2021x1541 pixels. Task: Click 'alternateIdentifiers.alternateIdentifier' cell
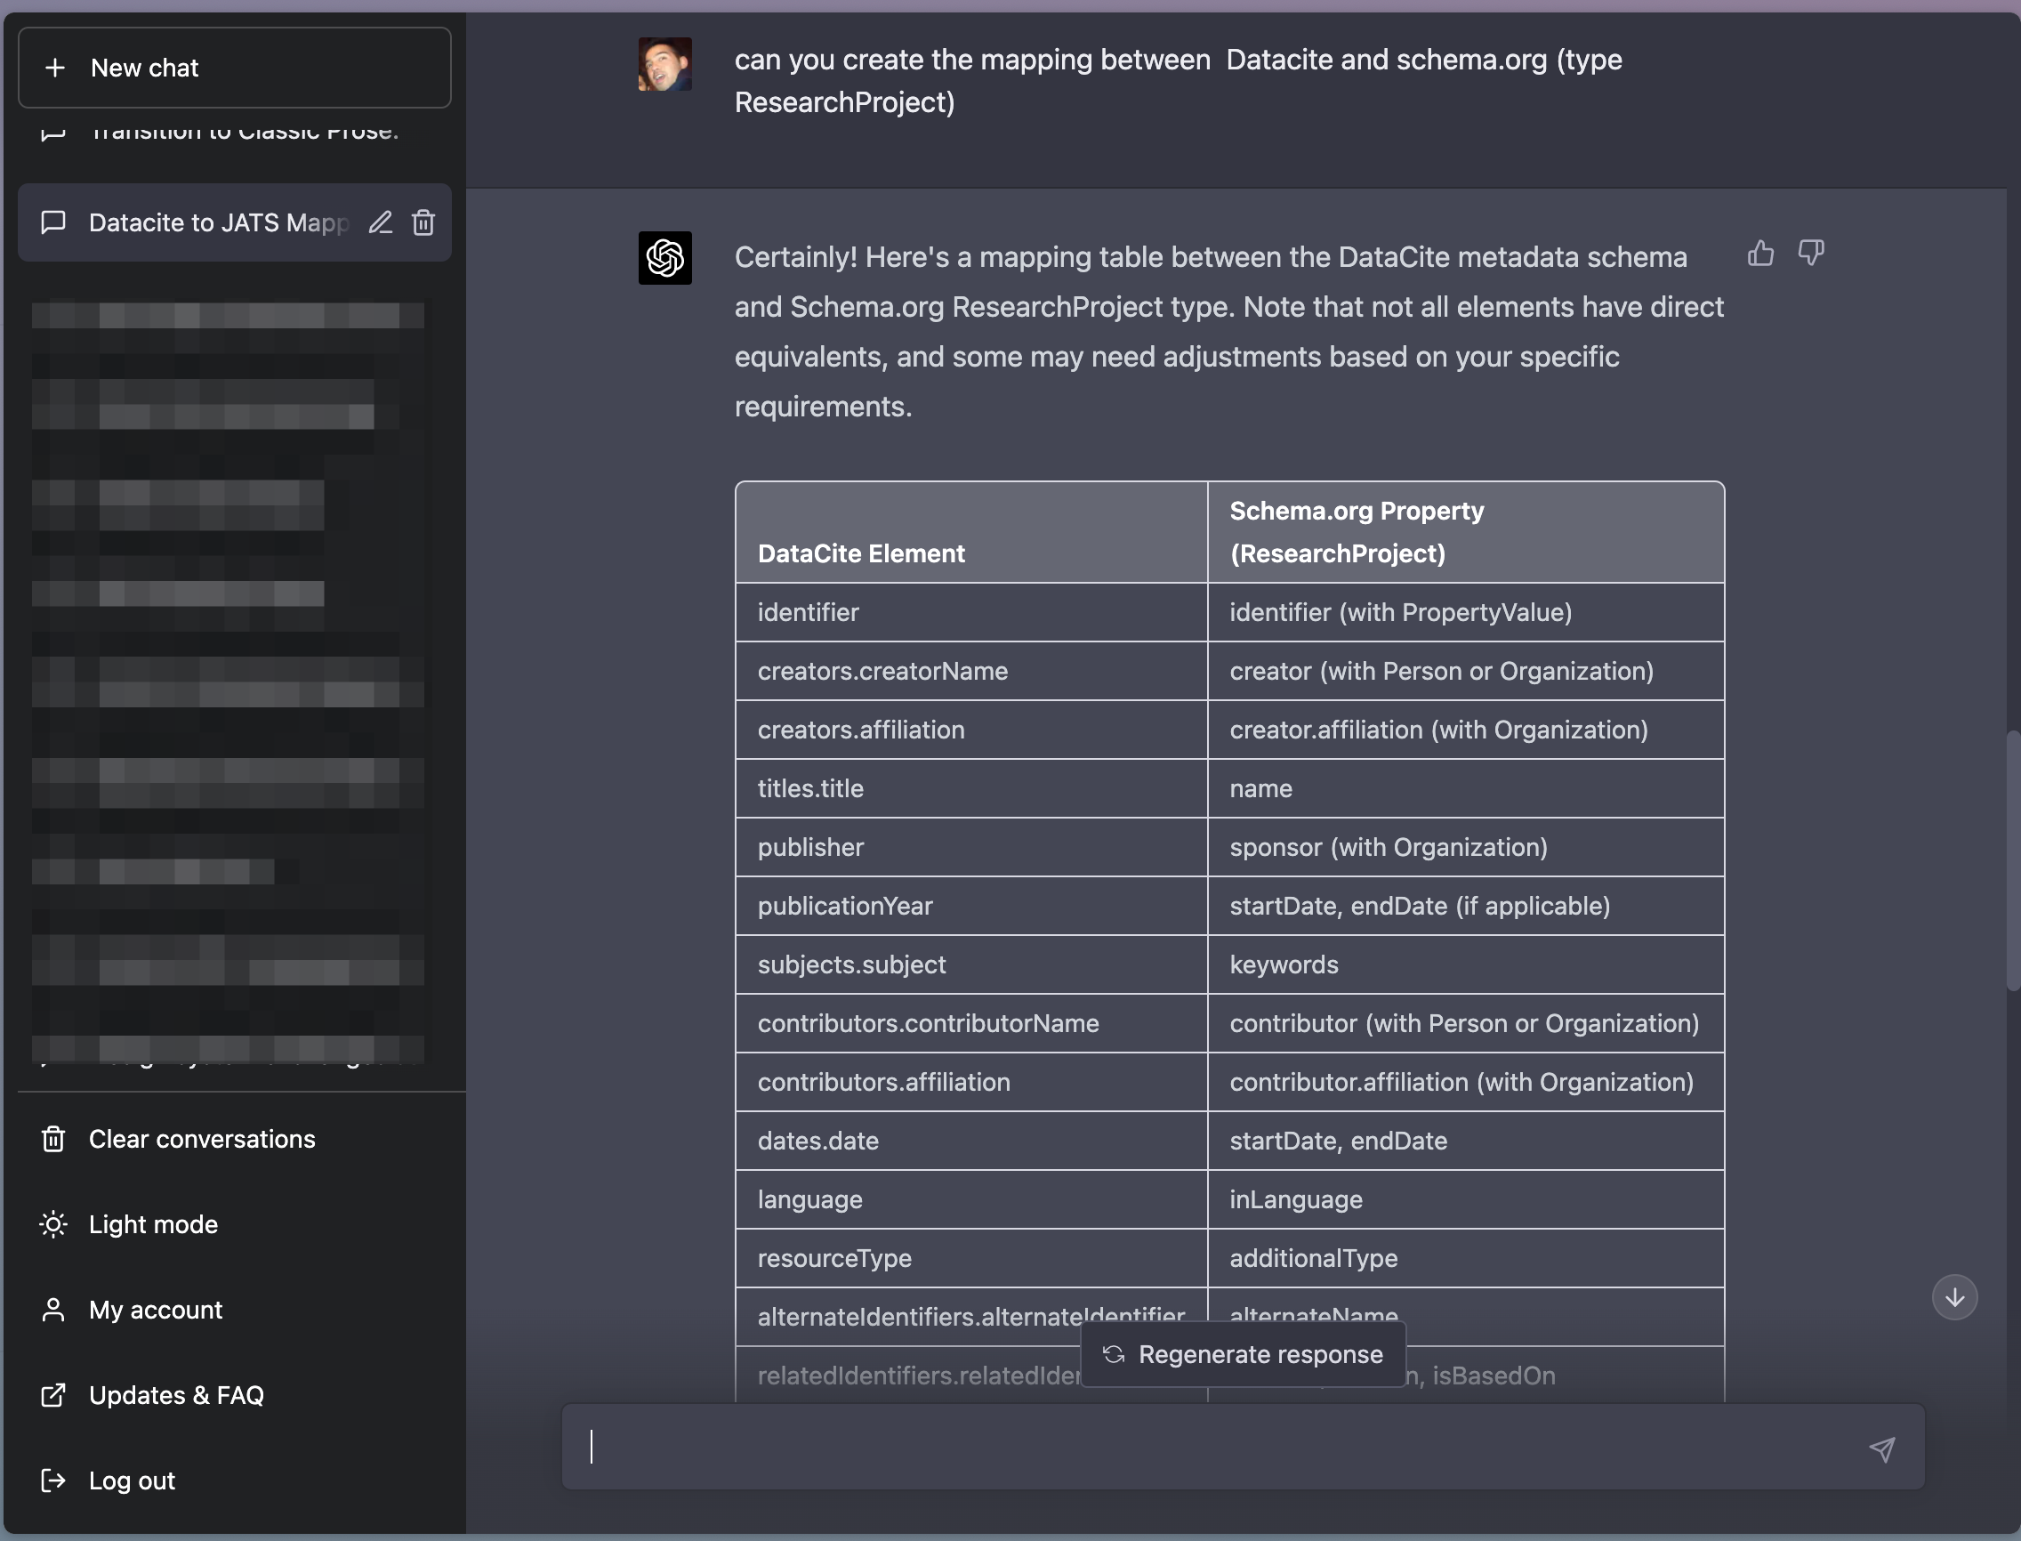[971, 1317]
